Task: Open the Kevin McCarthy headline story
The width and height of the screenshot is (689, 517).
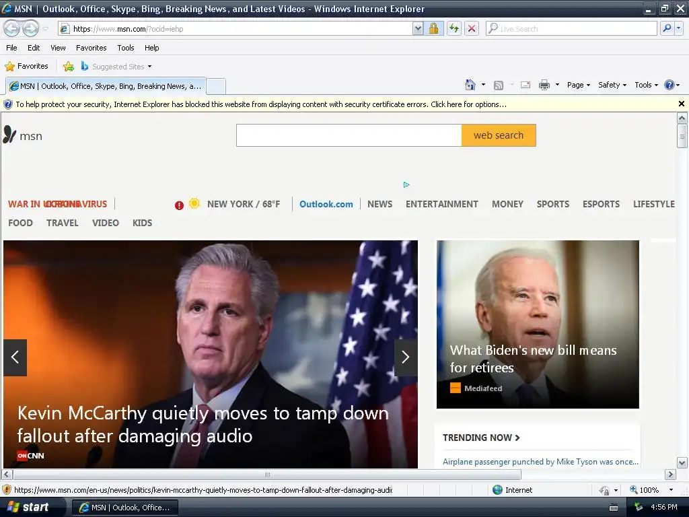Action: [x=203, y=424]
